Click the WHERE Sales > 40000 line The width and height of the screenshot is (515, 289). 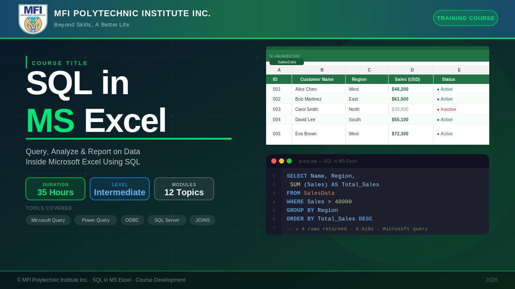(319, 202)
